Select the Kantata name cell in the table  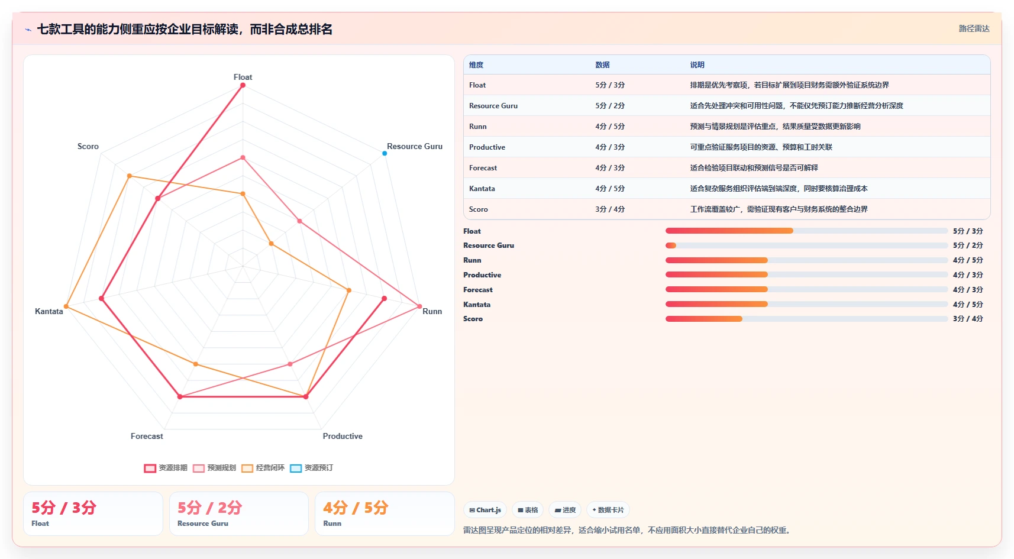(x=482, y=189)
